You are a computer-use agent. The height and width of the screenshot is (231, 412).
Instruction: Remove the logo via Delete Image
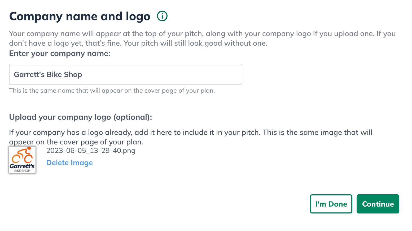[x=69, y=163]
